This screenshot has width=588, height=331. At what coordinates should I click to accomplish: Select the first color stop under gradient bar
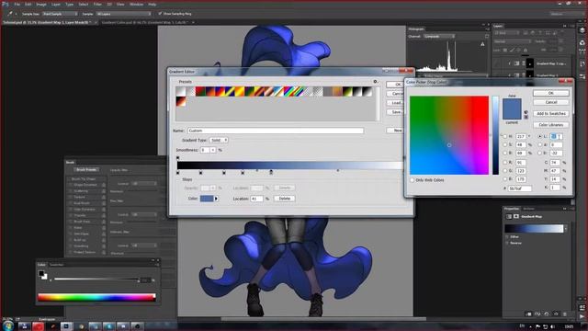[x=177, y=173]
